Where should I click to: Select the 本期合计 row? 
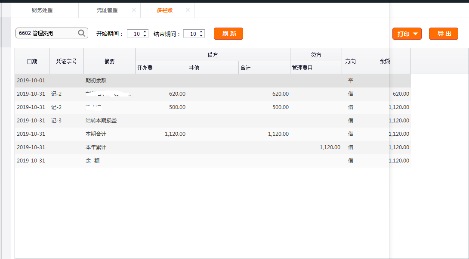click(96, 134)
